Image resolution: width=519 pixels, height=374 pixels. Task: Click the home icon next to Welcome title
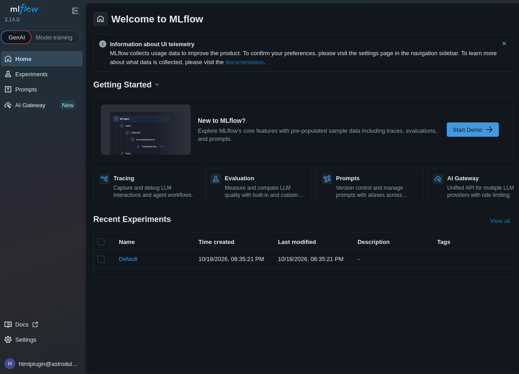coord(100,19)
